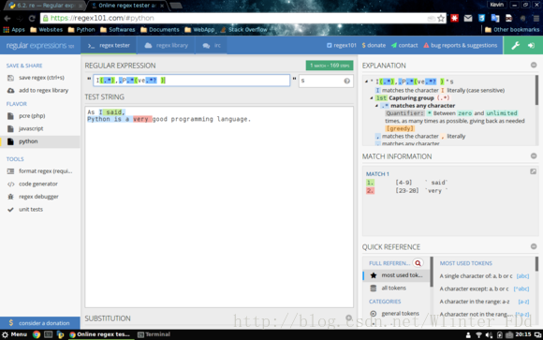Open the taskbar Menu button
The width and height of the screenshot is (543, 340).
click(x=15, y=334)
